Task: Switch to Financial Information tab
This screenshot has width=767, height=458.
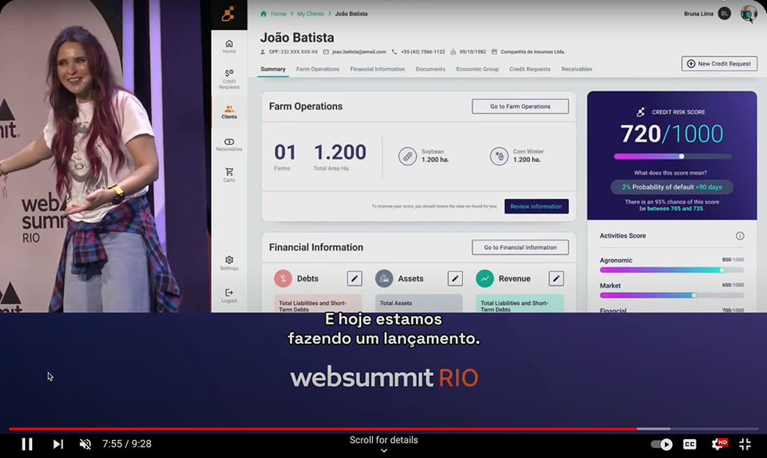Action: (x=377, y=70)
